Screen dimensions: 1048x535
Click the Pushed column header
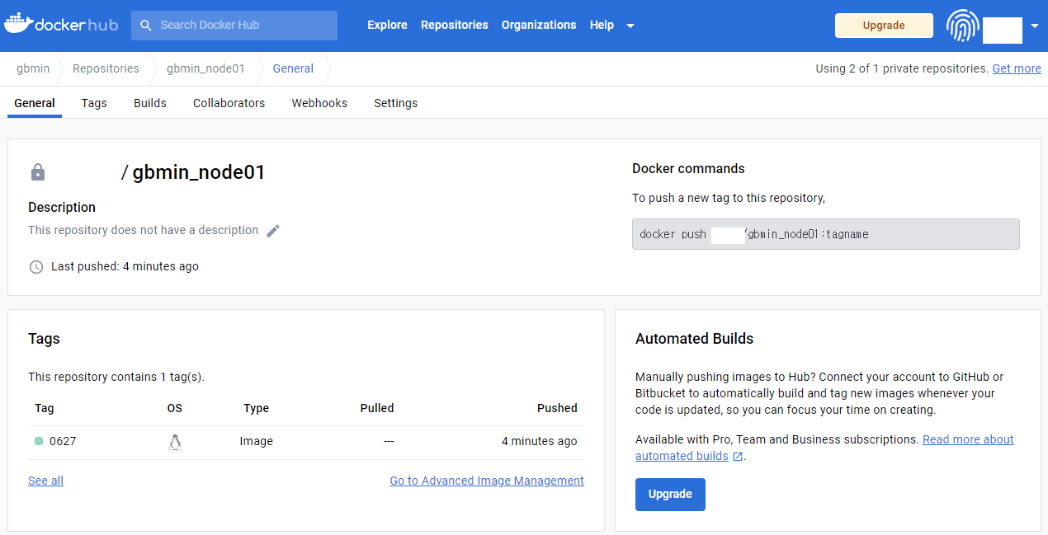click(557, 408)
